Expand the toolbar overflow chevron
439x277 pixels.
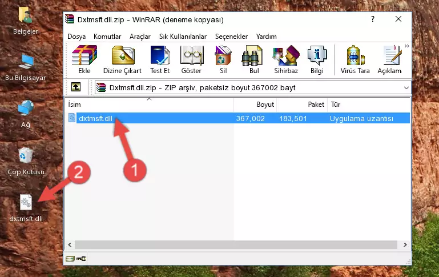click(407, 46)
